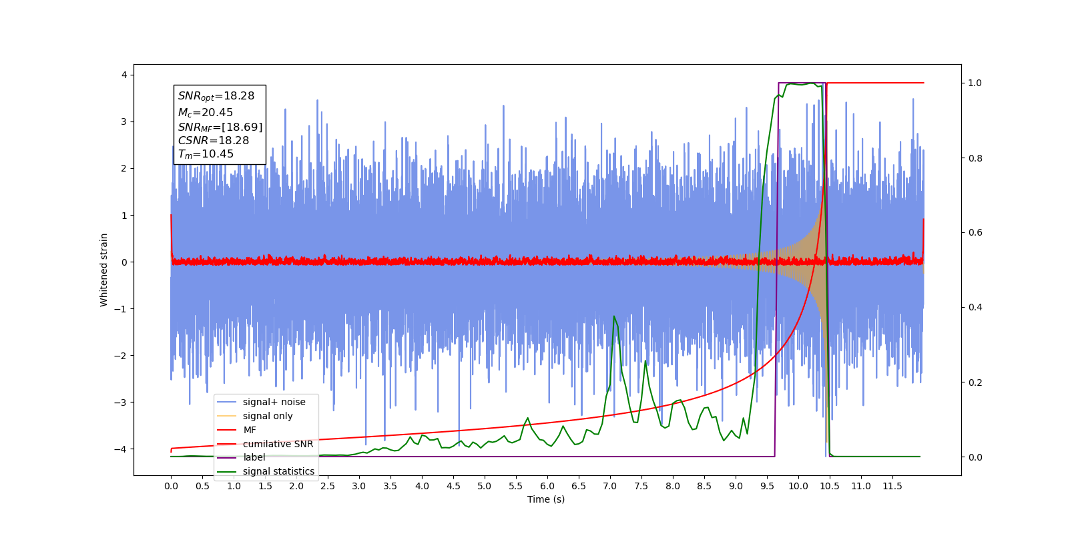Click the 4 tick on left strain axis
1068x534 pixels.
tap(124, 75)
